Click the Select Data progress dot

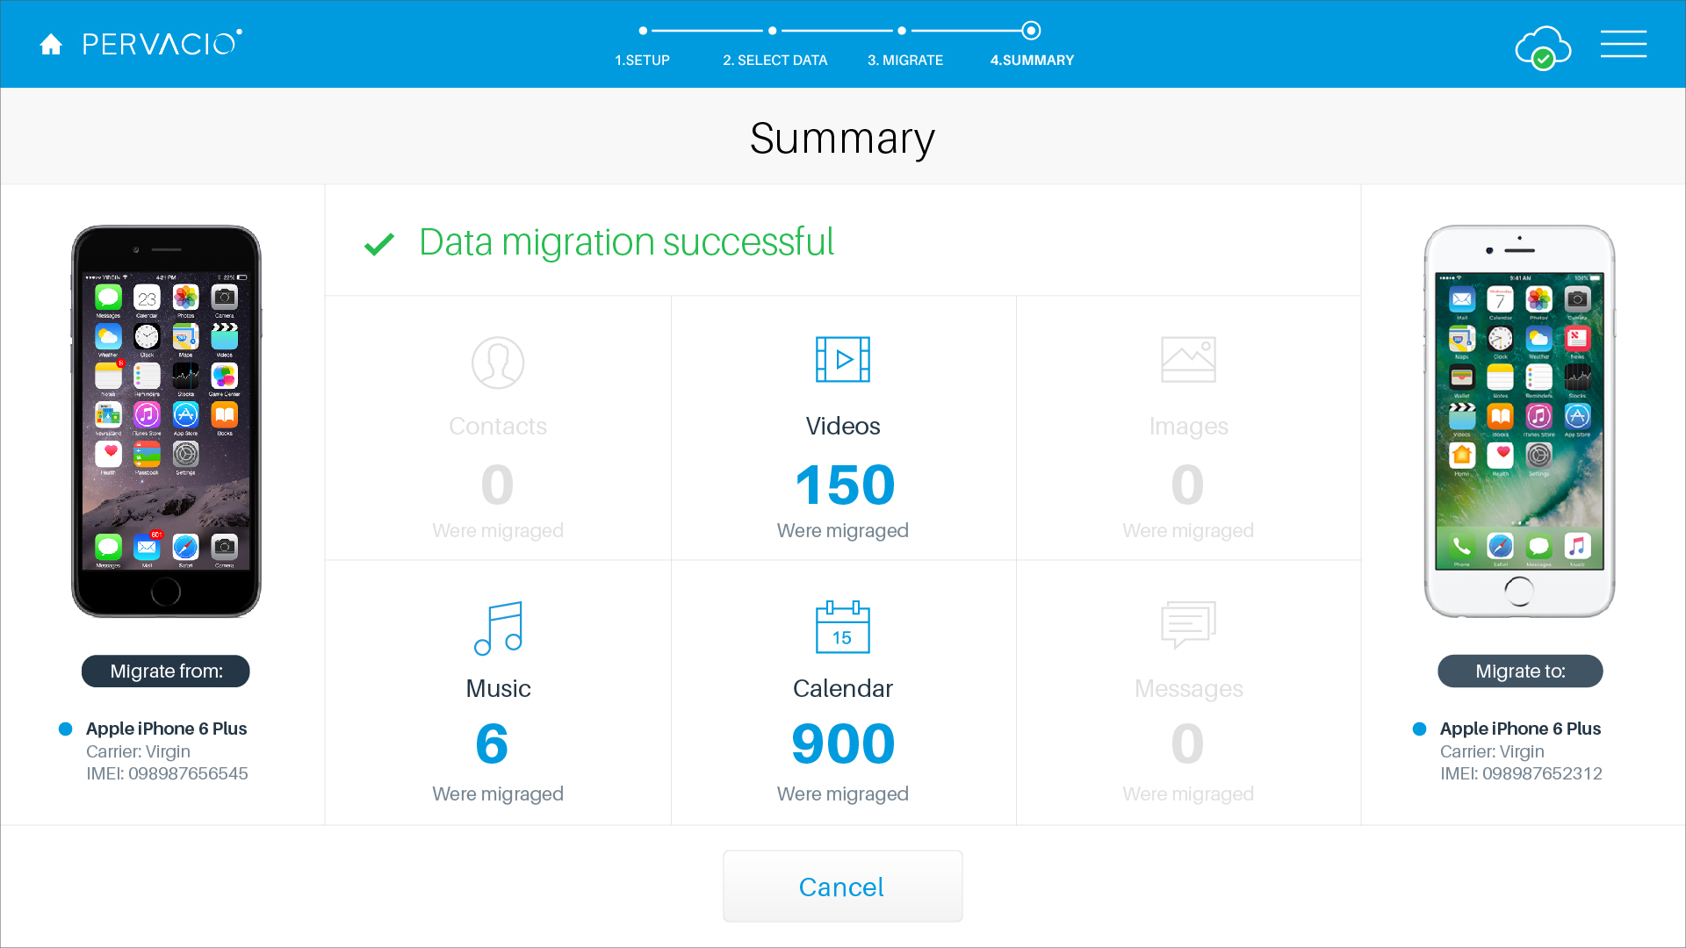(x=773, y=31)
